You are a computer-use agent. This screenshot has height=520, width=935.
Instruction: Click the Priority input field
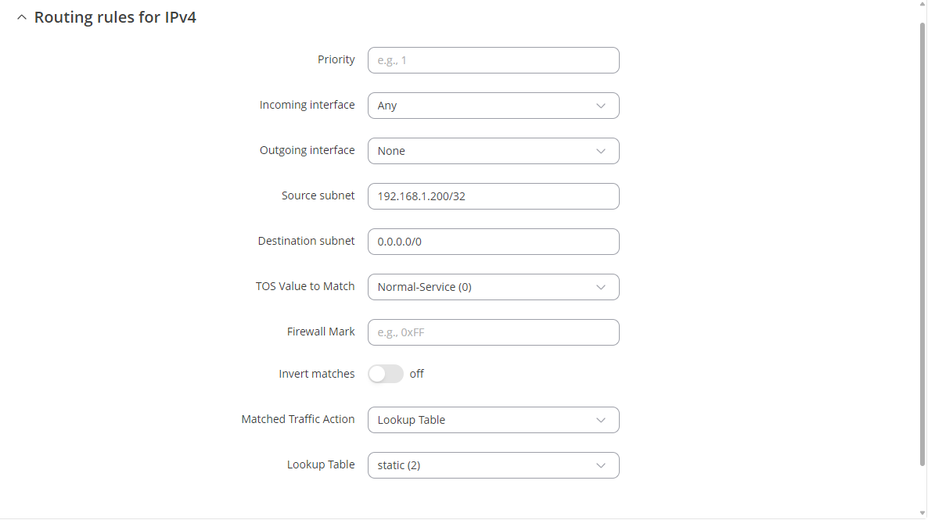tap(493, 60)
